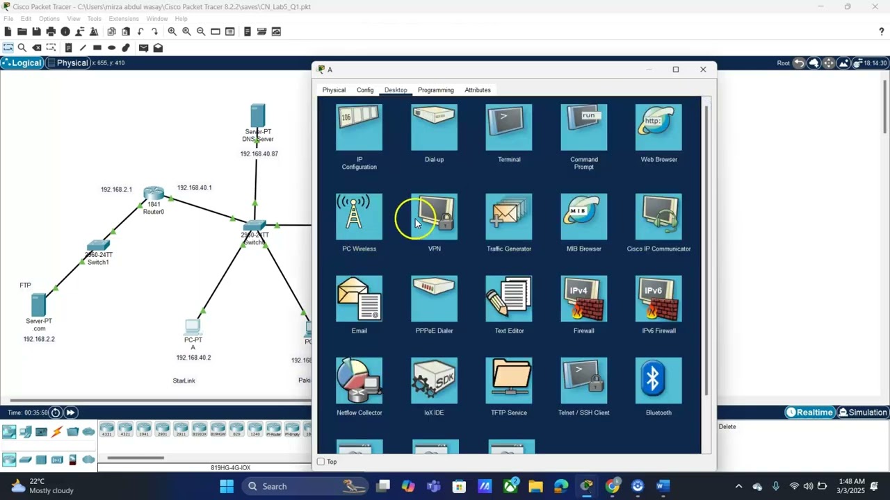Open the Physical tab in window A

click(x=334, y=90)
